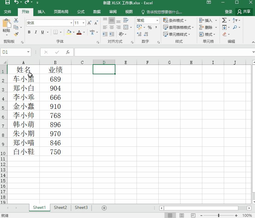The width and height of the screenshot is (255, 218).
Task: Click the Name Box showing D1
Action: point(14,52)
